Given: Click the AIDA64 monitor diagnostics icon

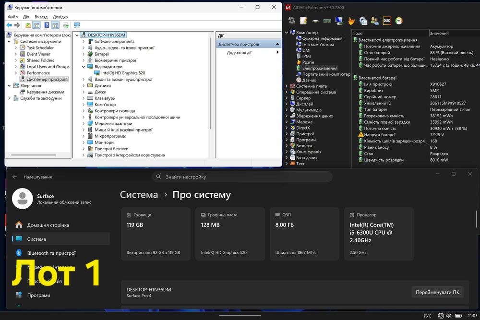Looking at the screenshot, I should tap(339, 21).
